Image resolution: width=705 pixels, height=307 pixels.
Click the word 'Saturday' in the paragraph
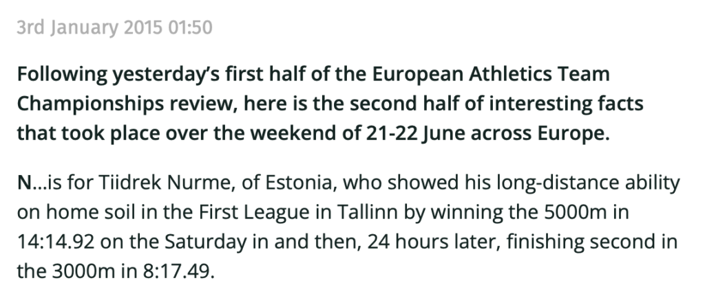pyautogui.click(x=205, y=242)
